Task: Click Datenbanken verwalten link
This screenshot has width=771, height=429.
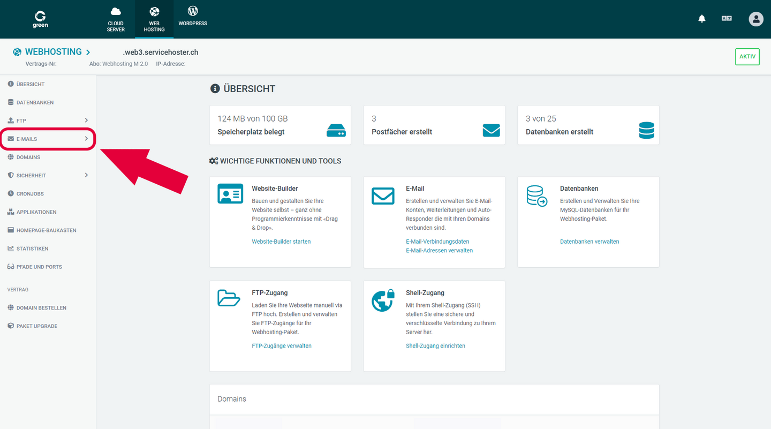Action: (589, 242)
